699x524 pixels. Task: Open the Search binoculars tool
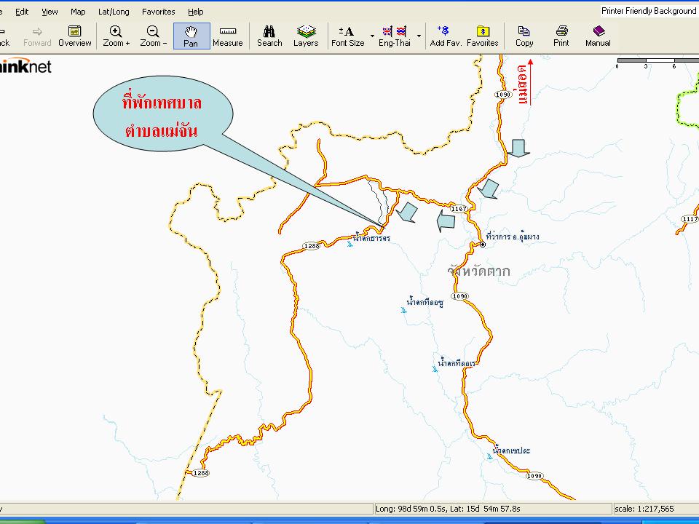click(269, 36)
